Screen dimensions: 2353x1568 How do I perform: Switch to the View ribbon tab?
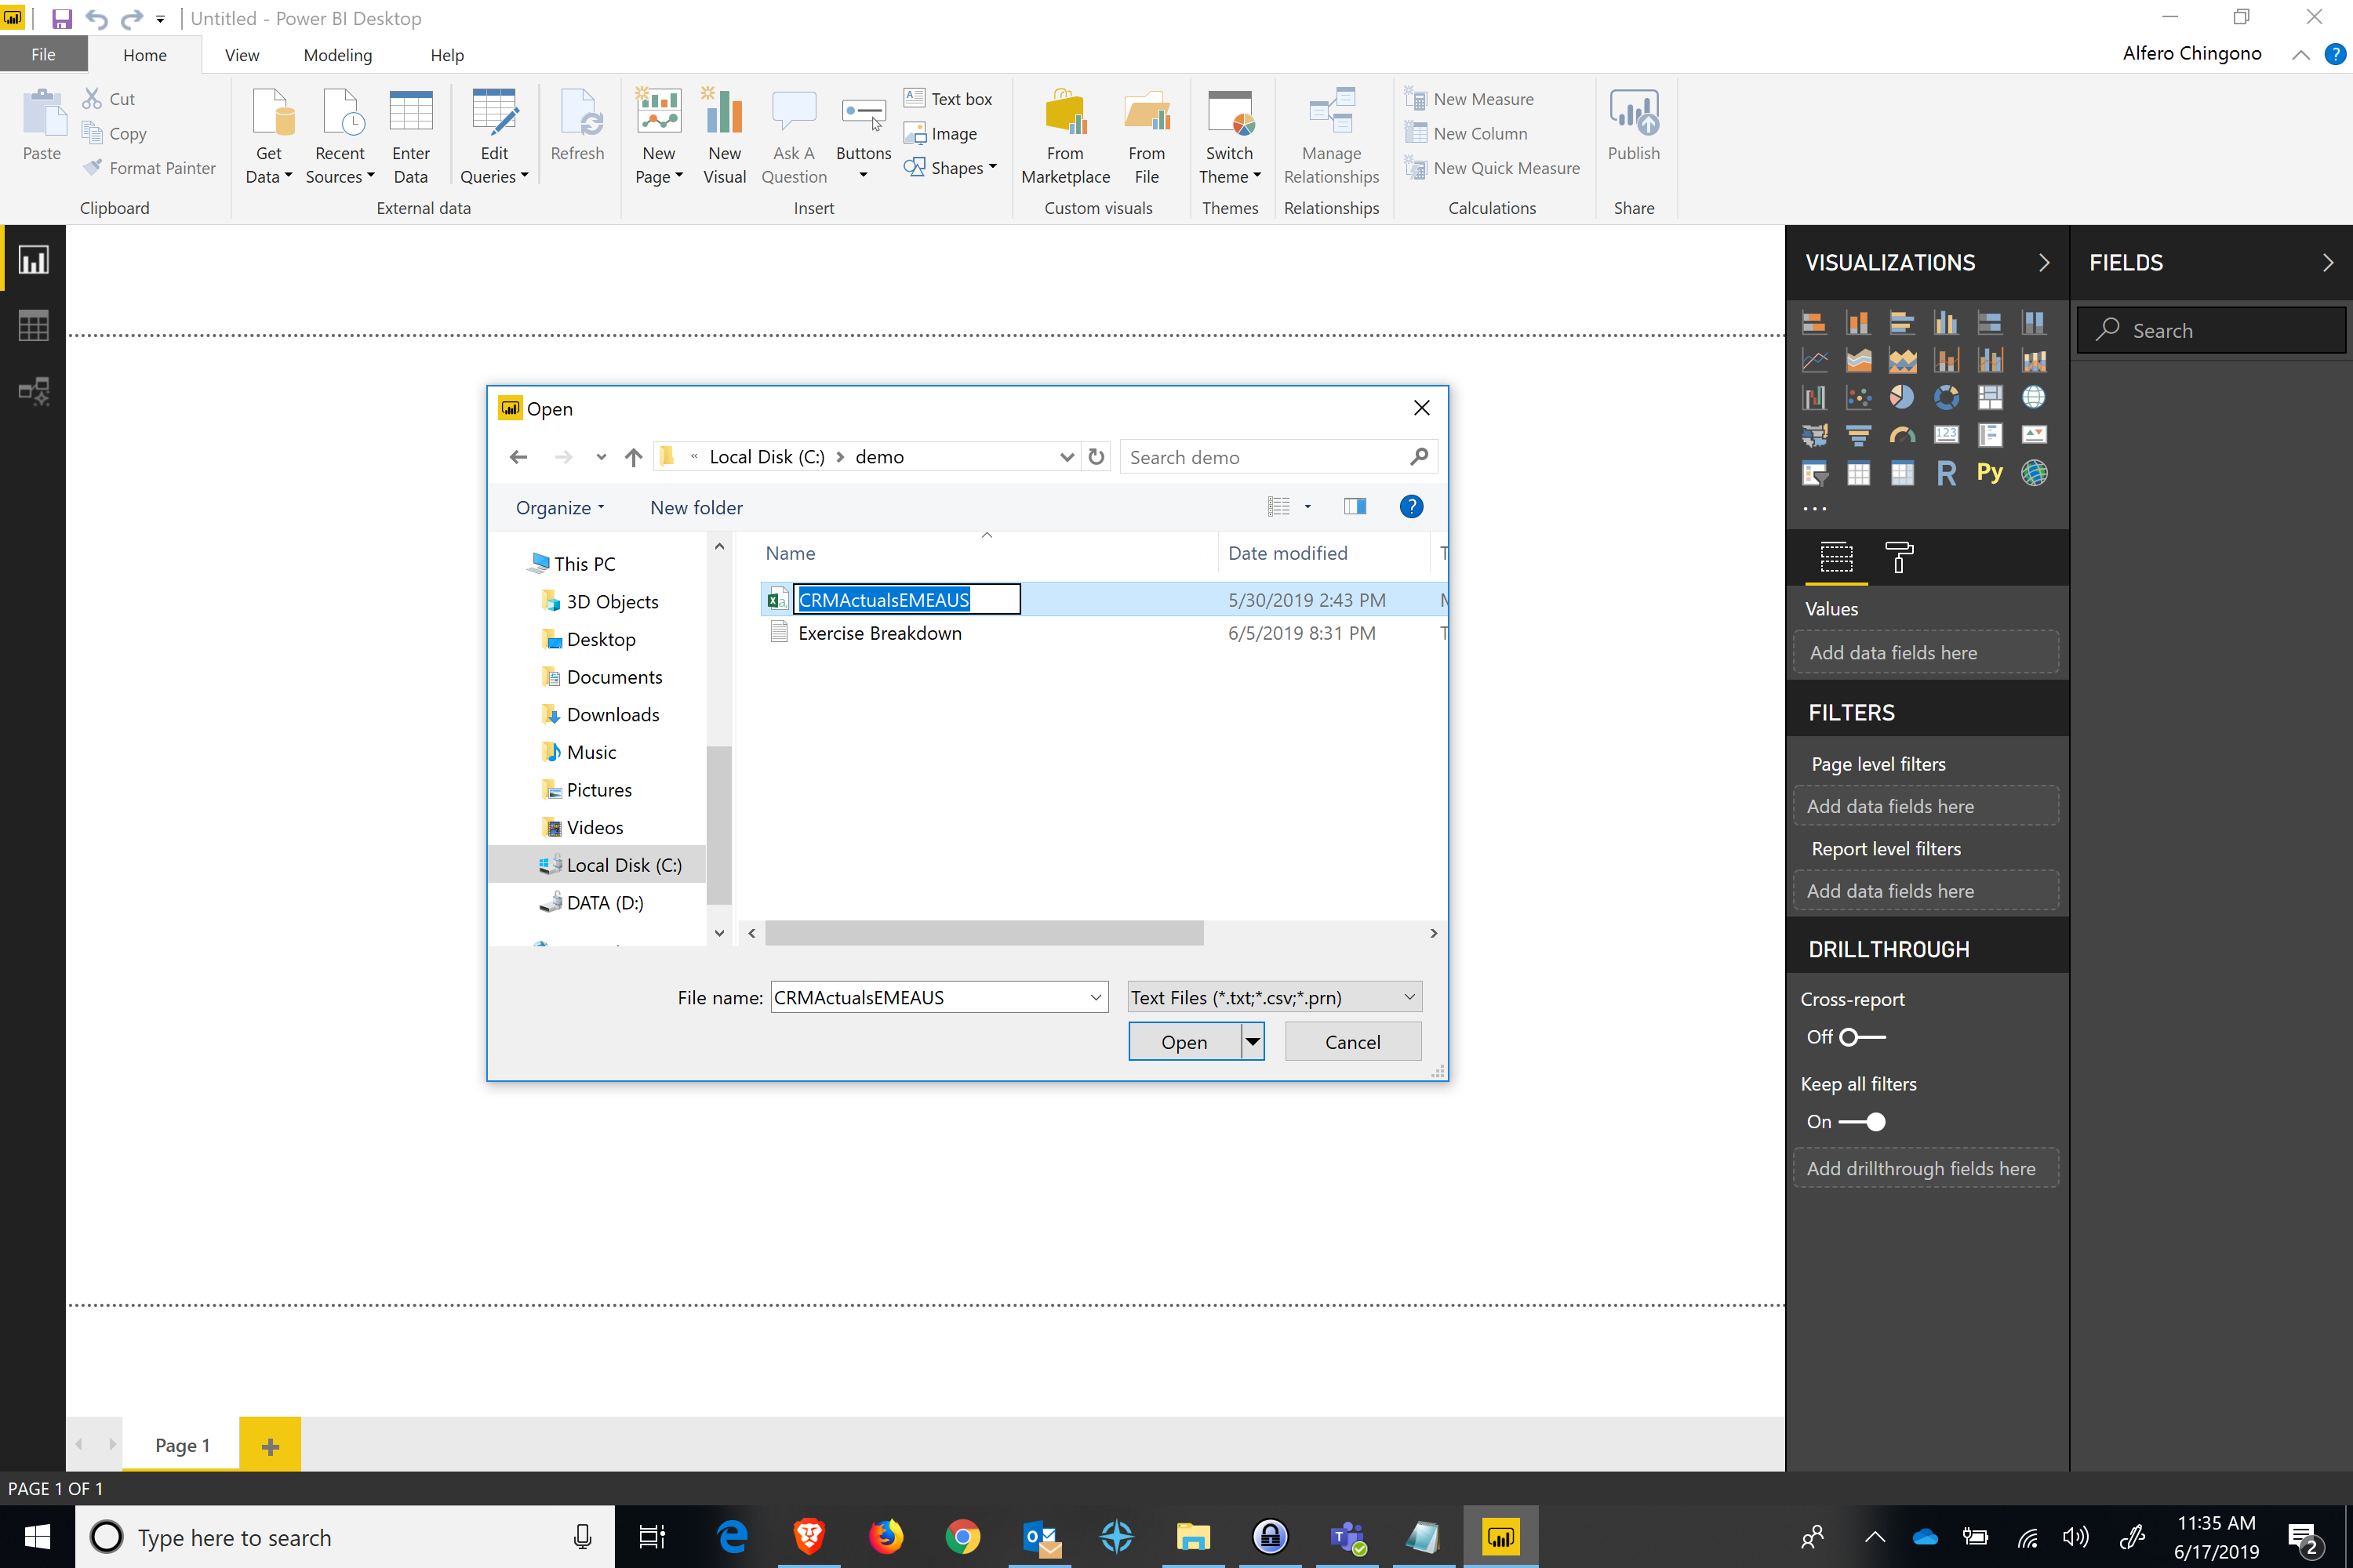pos(241,55)
